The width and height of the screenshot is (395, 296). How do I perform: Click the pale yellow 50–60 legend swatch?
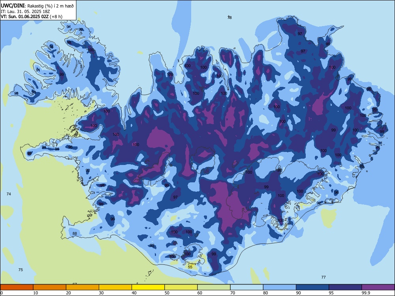(181, 287)
